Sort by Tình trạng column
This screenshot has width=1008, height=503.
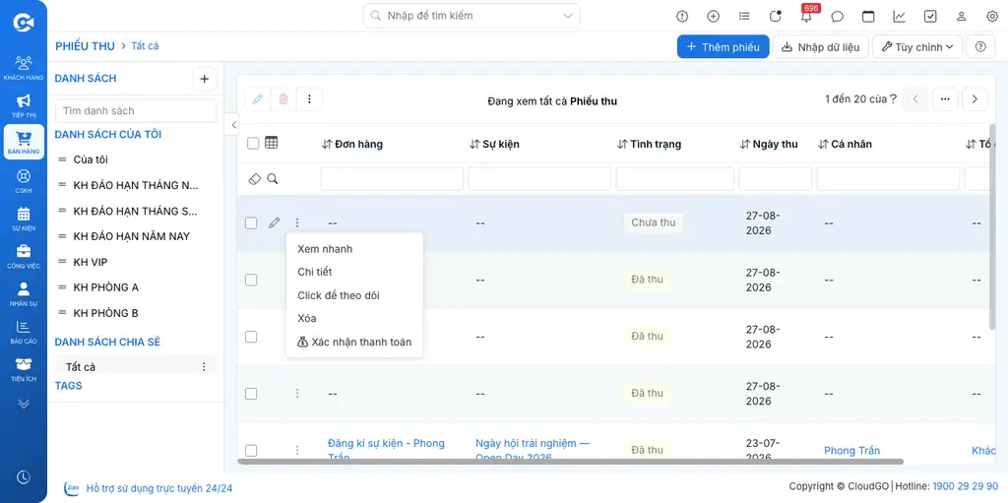click(649, 144)
